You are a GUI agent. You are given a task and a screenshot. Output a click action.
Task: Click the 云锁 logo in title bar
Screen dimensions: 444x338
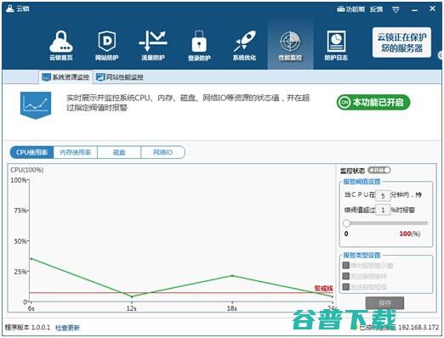(18, 8)
